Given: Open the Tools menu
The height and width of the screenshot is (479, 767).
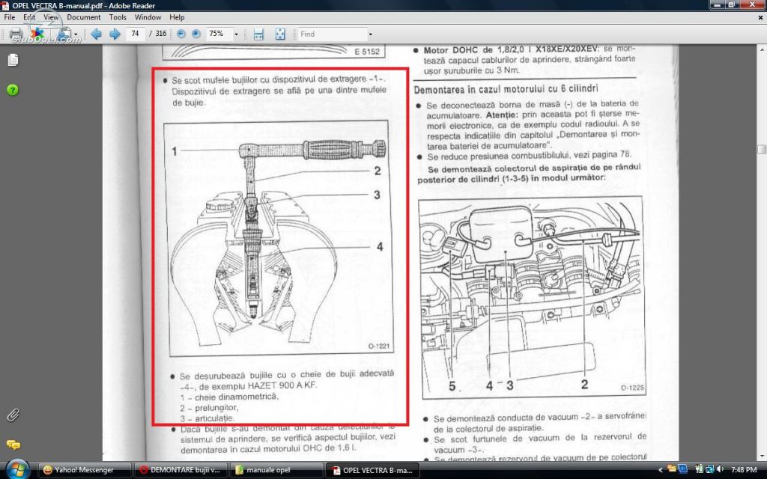Looking at the screenshot, I should coord(118,17).
